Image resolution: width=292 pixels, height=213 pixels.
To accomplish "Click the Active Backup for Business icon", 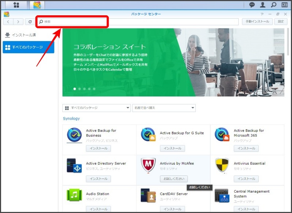I will click(x=74, y=135).
